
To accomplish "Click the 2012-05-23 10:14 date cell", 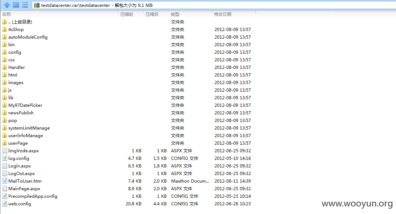I will click(x=232, y=196).
